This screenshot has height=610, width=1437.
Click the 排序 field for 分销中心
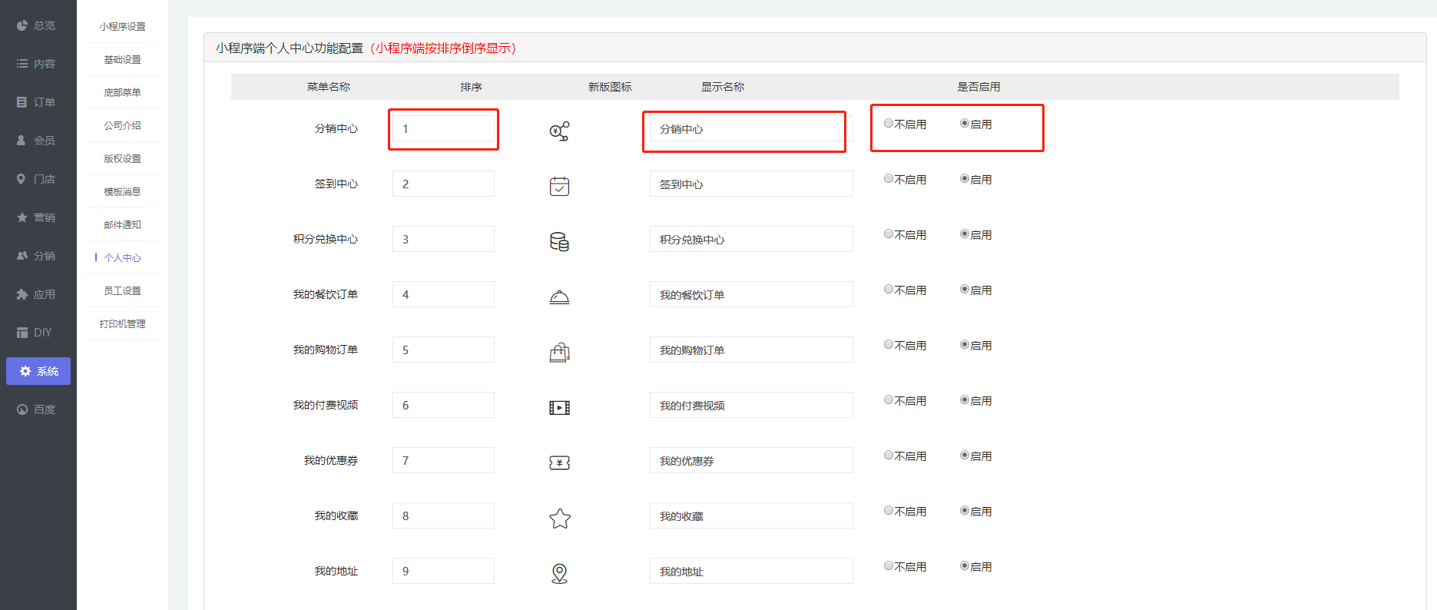click(x=443, y=128)
